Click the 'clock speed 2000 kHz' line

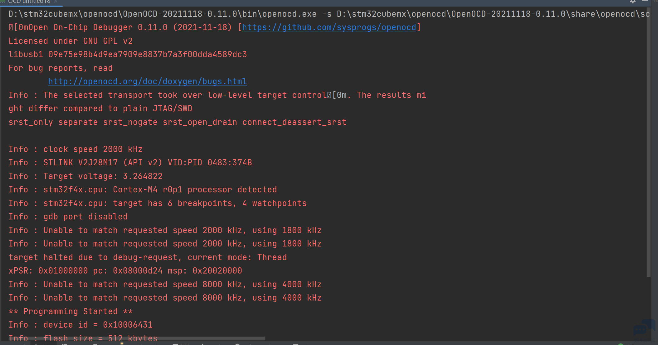pyautogui.click(x=76, y=149)
